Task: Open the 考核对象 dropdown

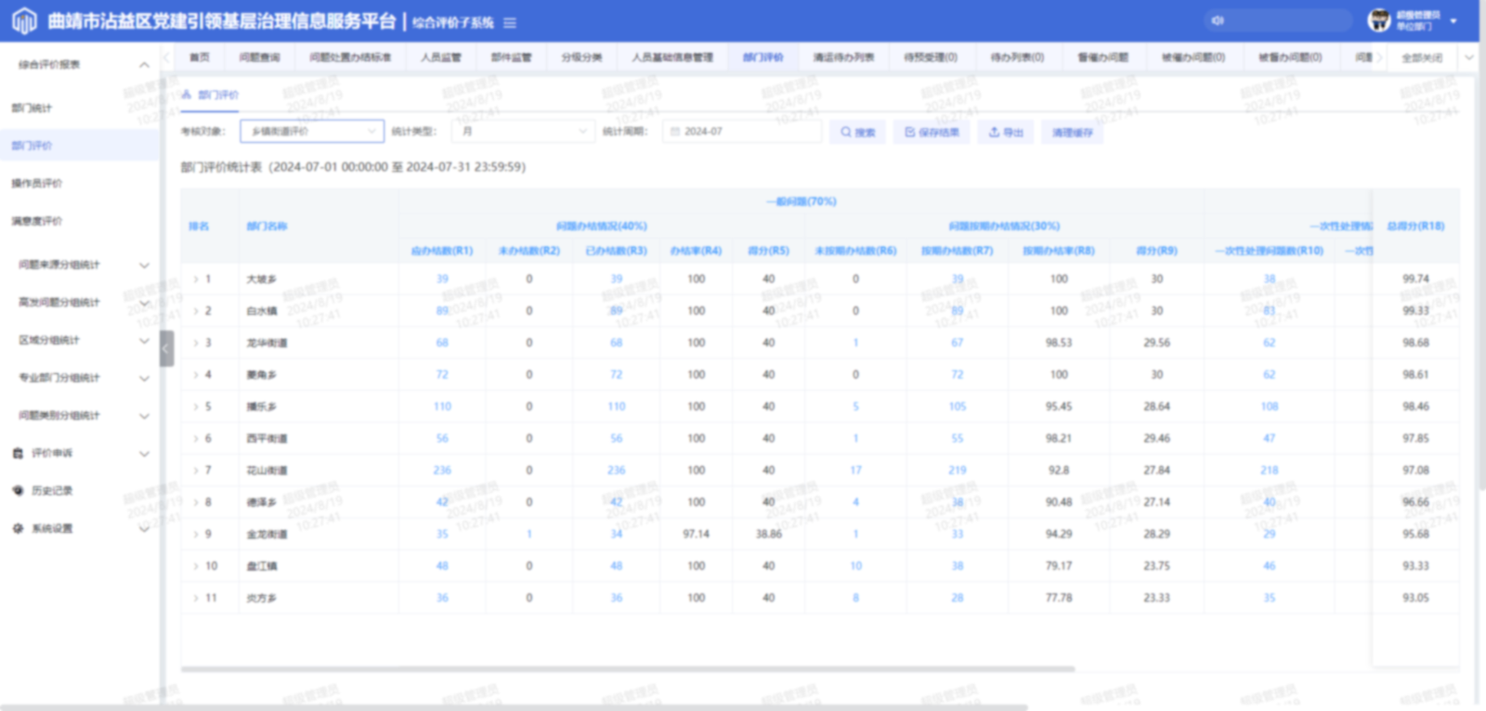Action: (x=312, y=132)
